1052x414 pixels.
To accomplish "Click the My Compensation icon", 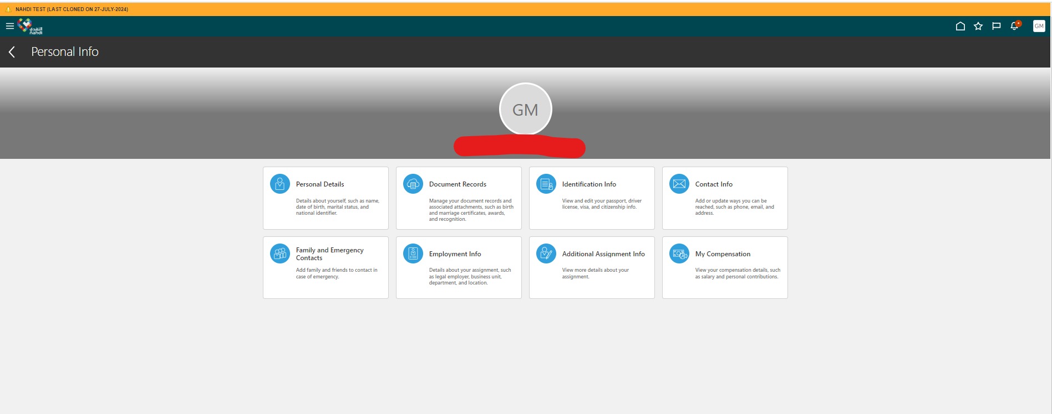I will [679, 253].
